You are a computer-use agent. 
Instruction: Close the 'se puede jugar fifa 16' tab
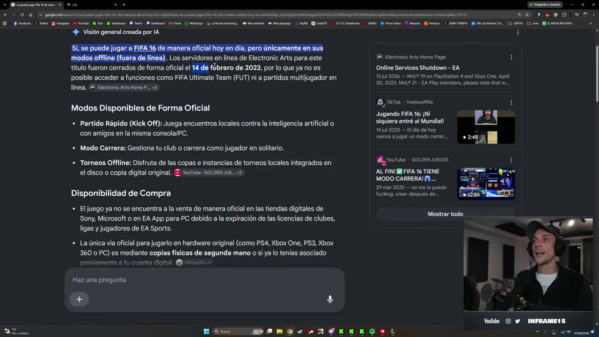pos(60,5)
